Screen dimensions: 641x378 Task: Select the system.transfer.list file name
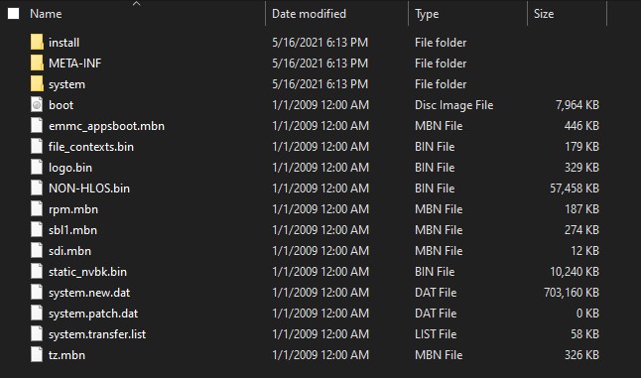(97, 334)
